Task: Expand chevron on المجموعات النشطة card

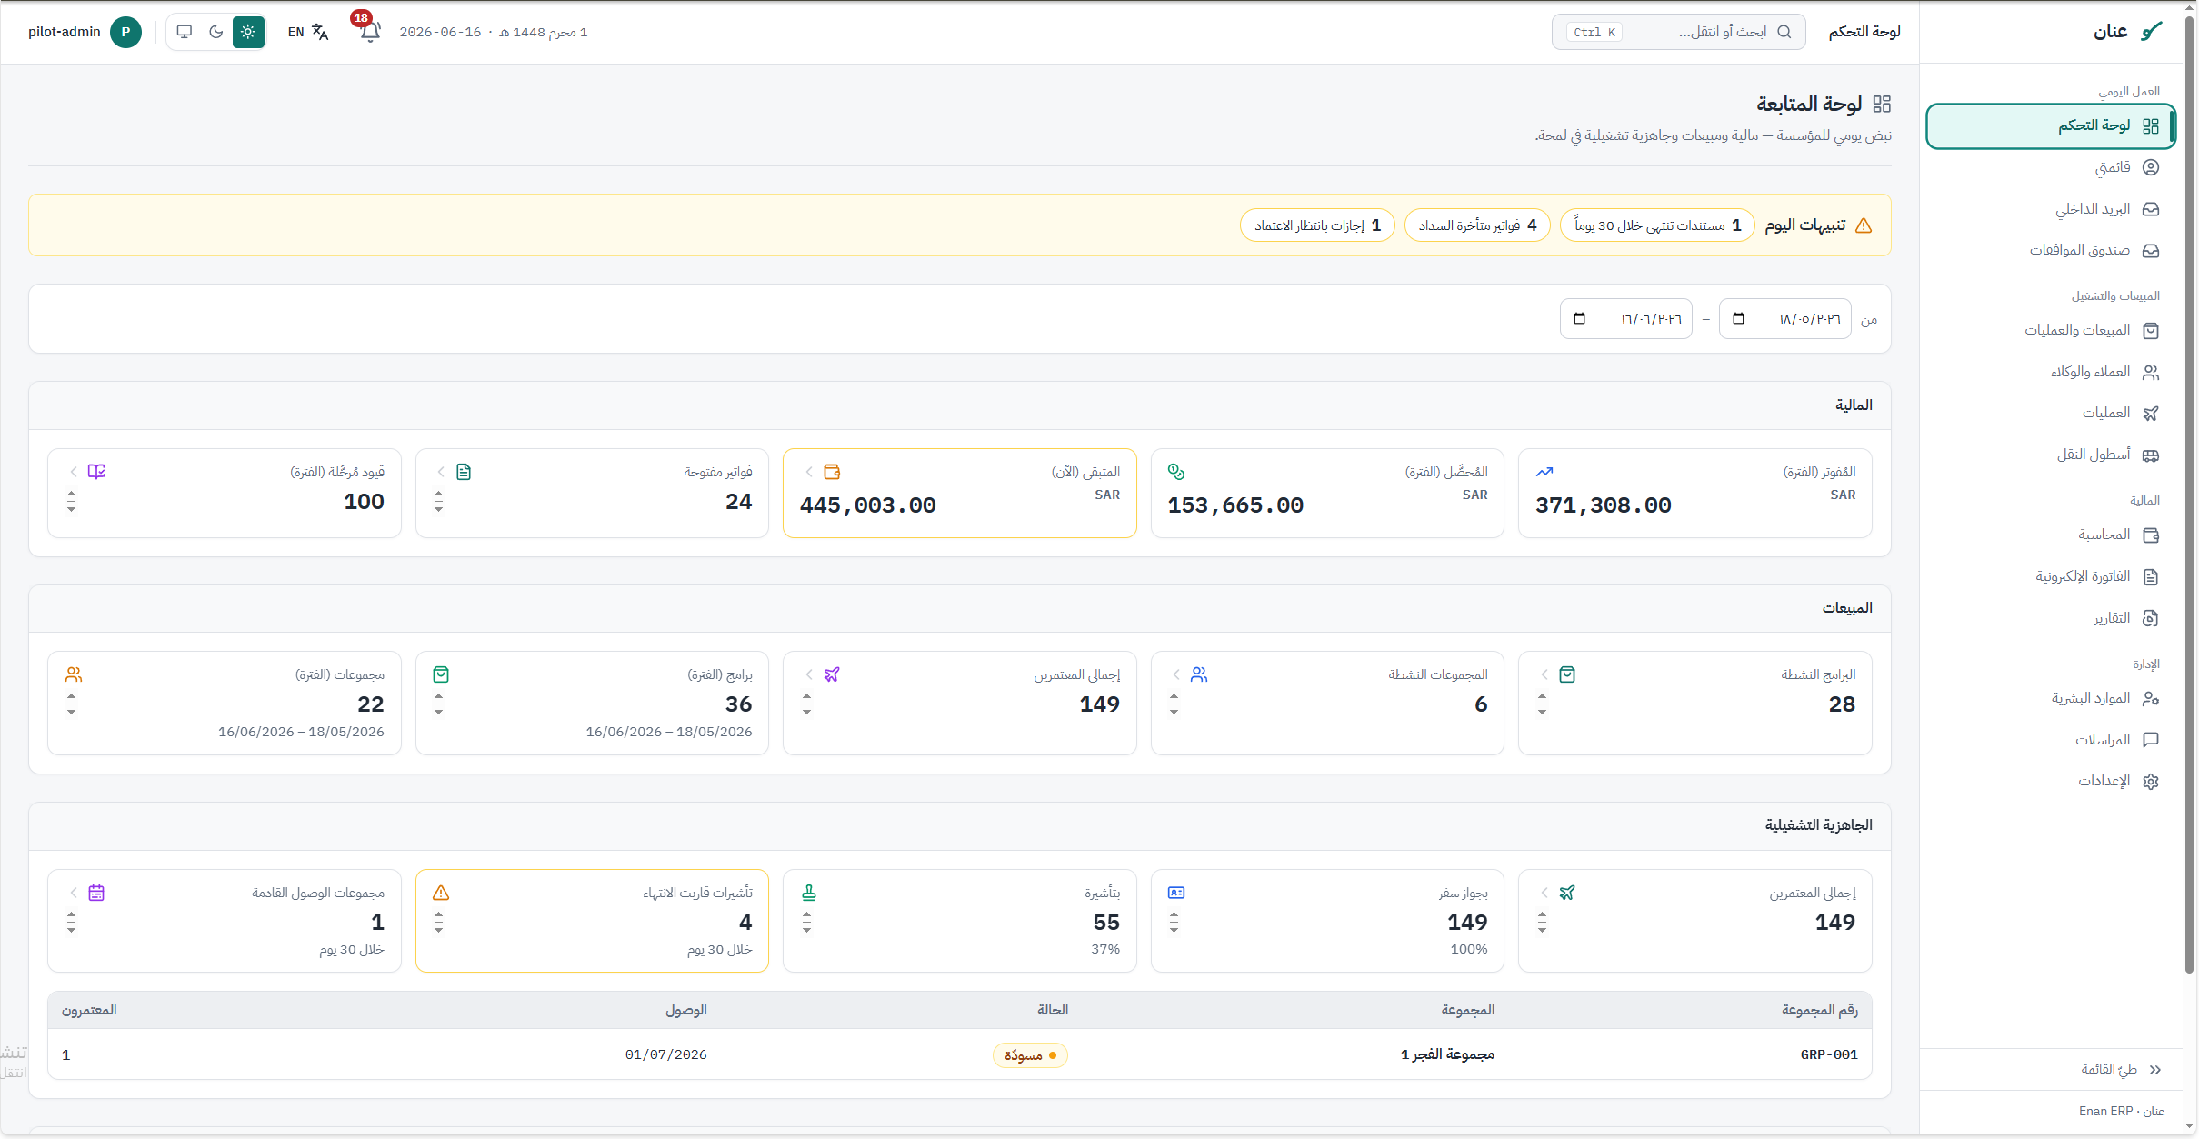Action: (x=1176, y=674)
